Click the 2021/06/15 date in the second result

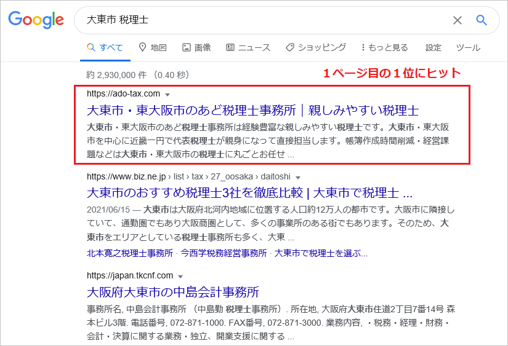(x=108, y=210)
